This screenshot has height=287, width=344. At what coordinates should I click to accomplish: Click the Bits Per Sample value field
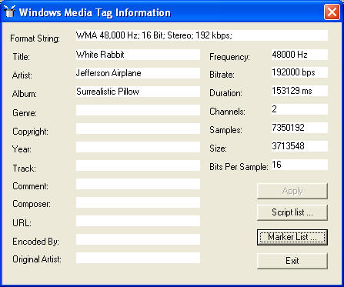[299, 165]
